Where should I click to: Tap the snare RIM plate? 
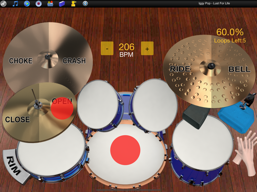coord(14,166)
